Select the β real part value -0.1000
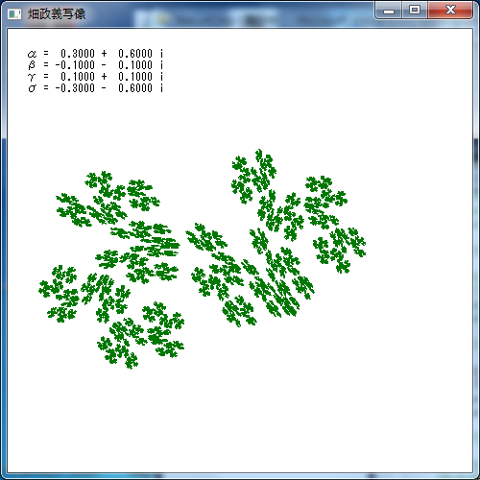480x480 pixels. pos(75,65)
